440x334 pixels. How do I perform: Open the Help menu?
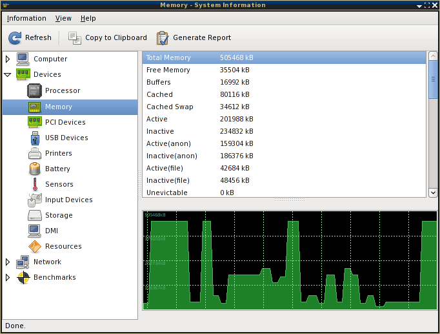(88, 18)
